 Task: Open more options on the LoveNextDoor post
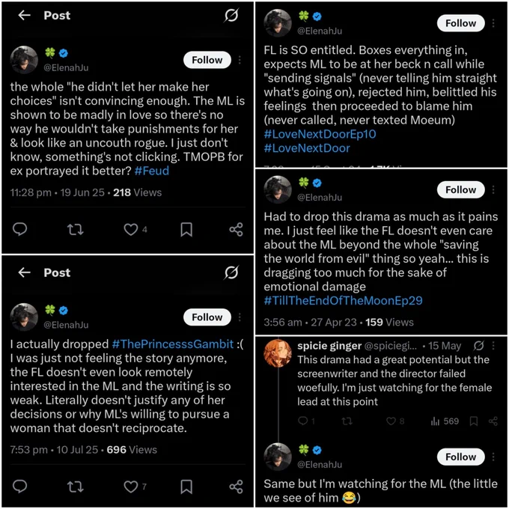tap(493, 23)
